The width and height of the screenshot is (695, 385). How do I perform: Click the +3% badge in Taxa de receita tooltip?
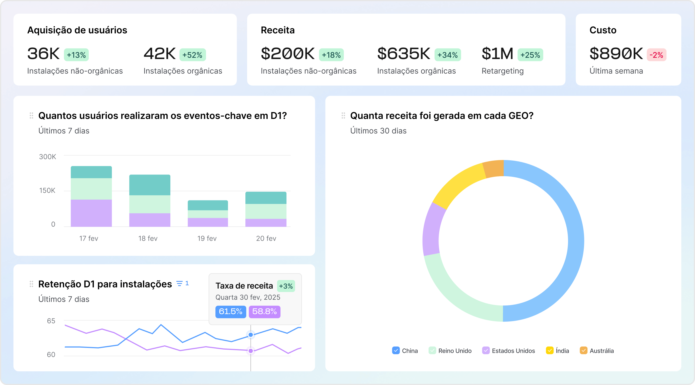coord(286,286)
